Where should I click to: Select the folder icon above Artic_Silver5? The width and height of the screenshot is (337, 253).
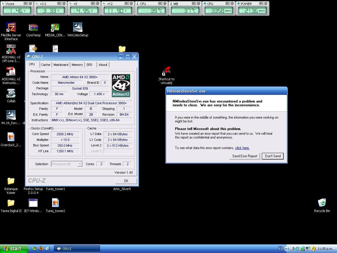[122, 49]
